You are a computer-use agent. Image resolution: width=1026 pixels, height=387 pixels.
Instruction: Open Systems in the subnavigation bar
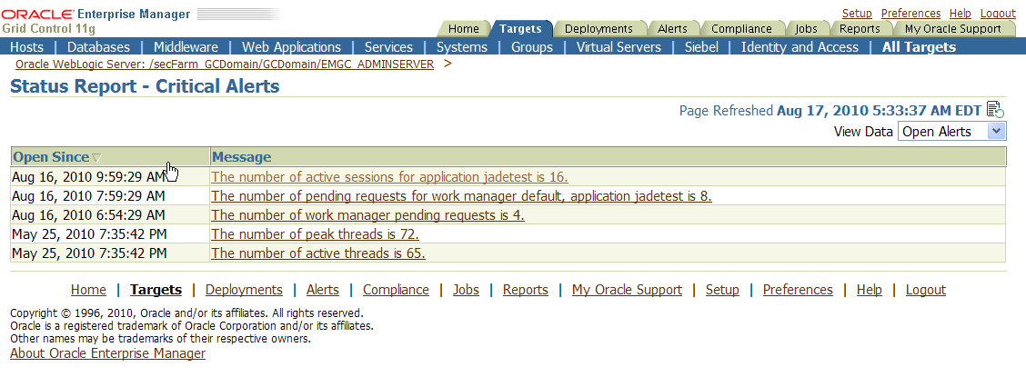(x=462, y=47)
